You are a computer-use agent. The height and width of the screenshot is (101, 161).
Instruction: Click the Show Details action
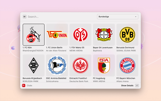click(x=127, y=85)
